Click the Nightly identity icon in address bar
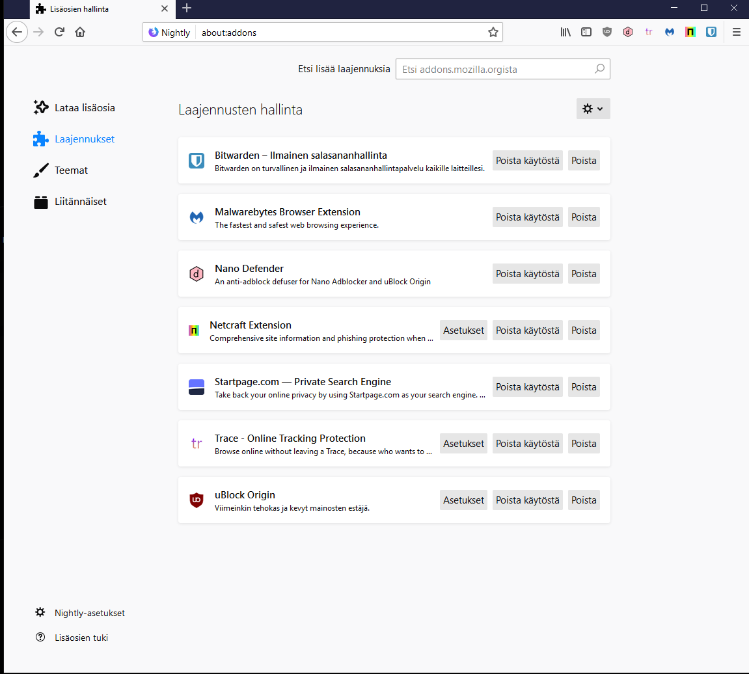The height and width of the screenshot is (674, 749). [x=154, y=32]
